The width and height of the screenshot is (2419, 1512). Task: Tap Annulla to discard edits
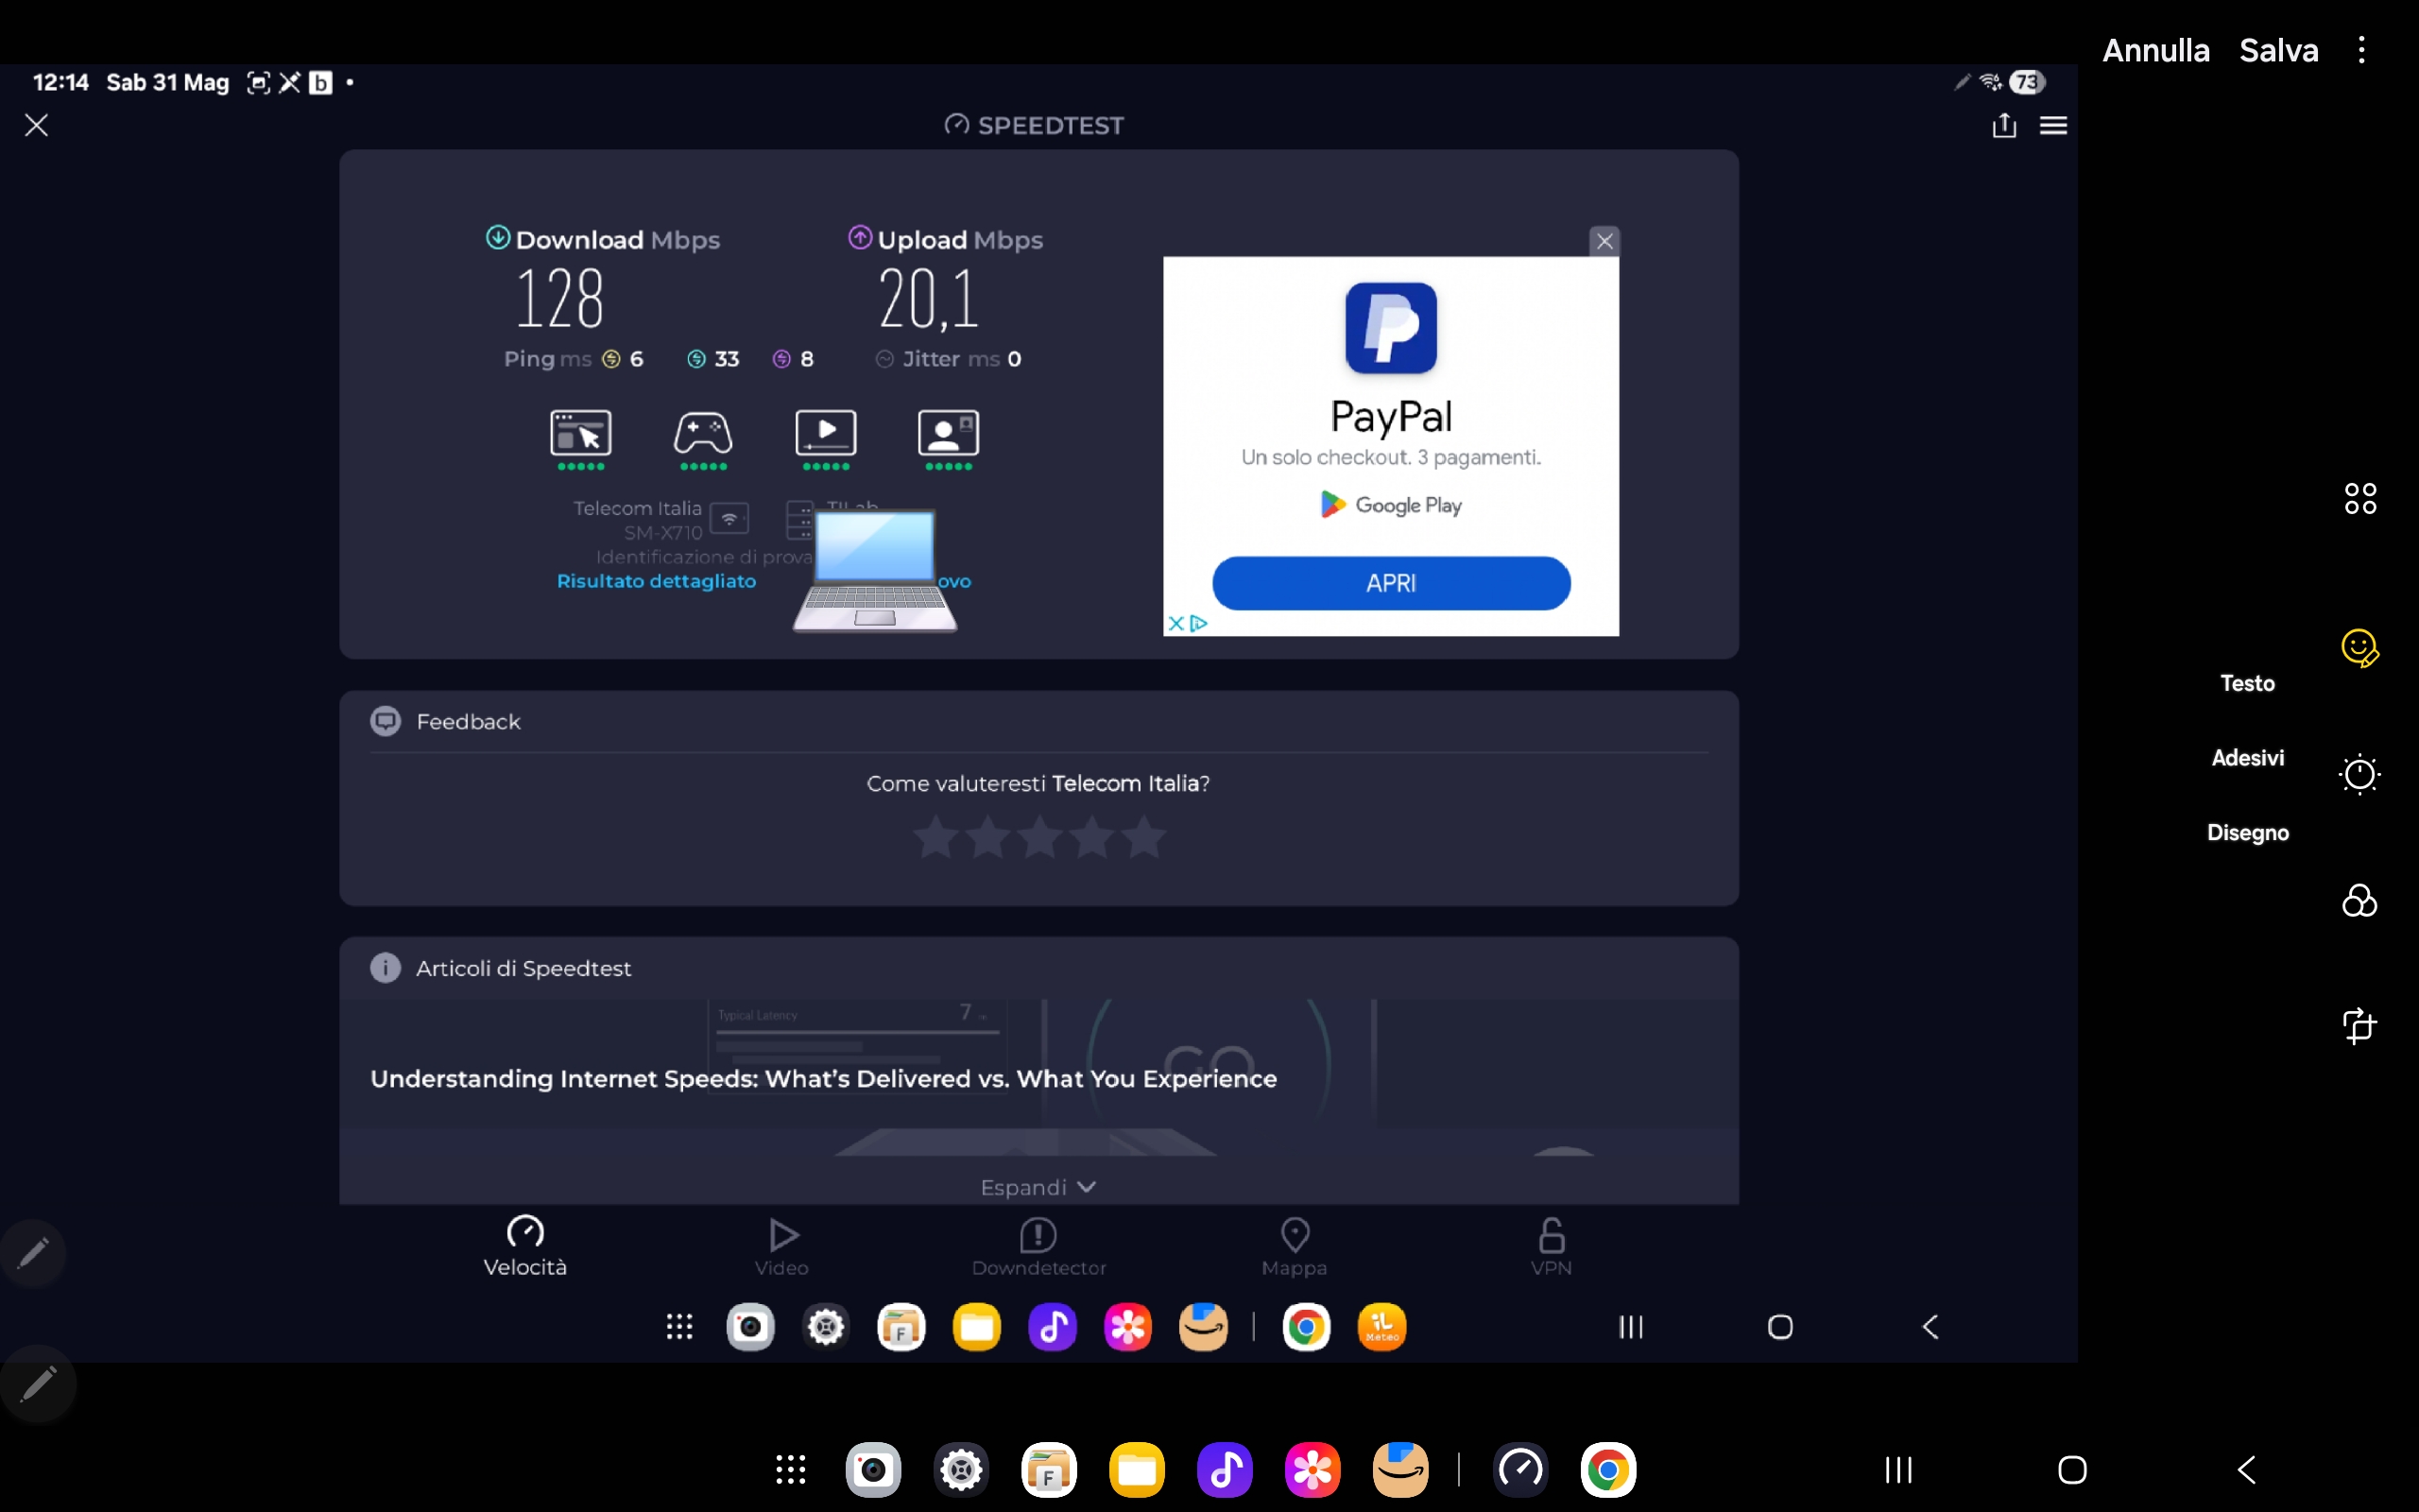click(x=2155, y=50)
